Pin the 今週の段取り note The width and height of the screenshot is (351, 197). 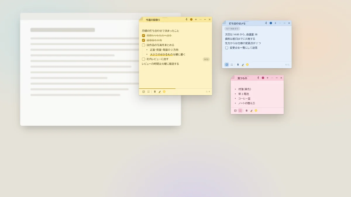click(x=186, y=20)
